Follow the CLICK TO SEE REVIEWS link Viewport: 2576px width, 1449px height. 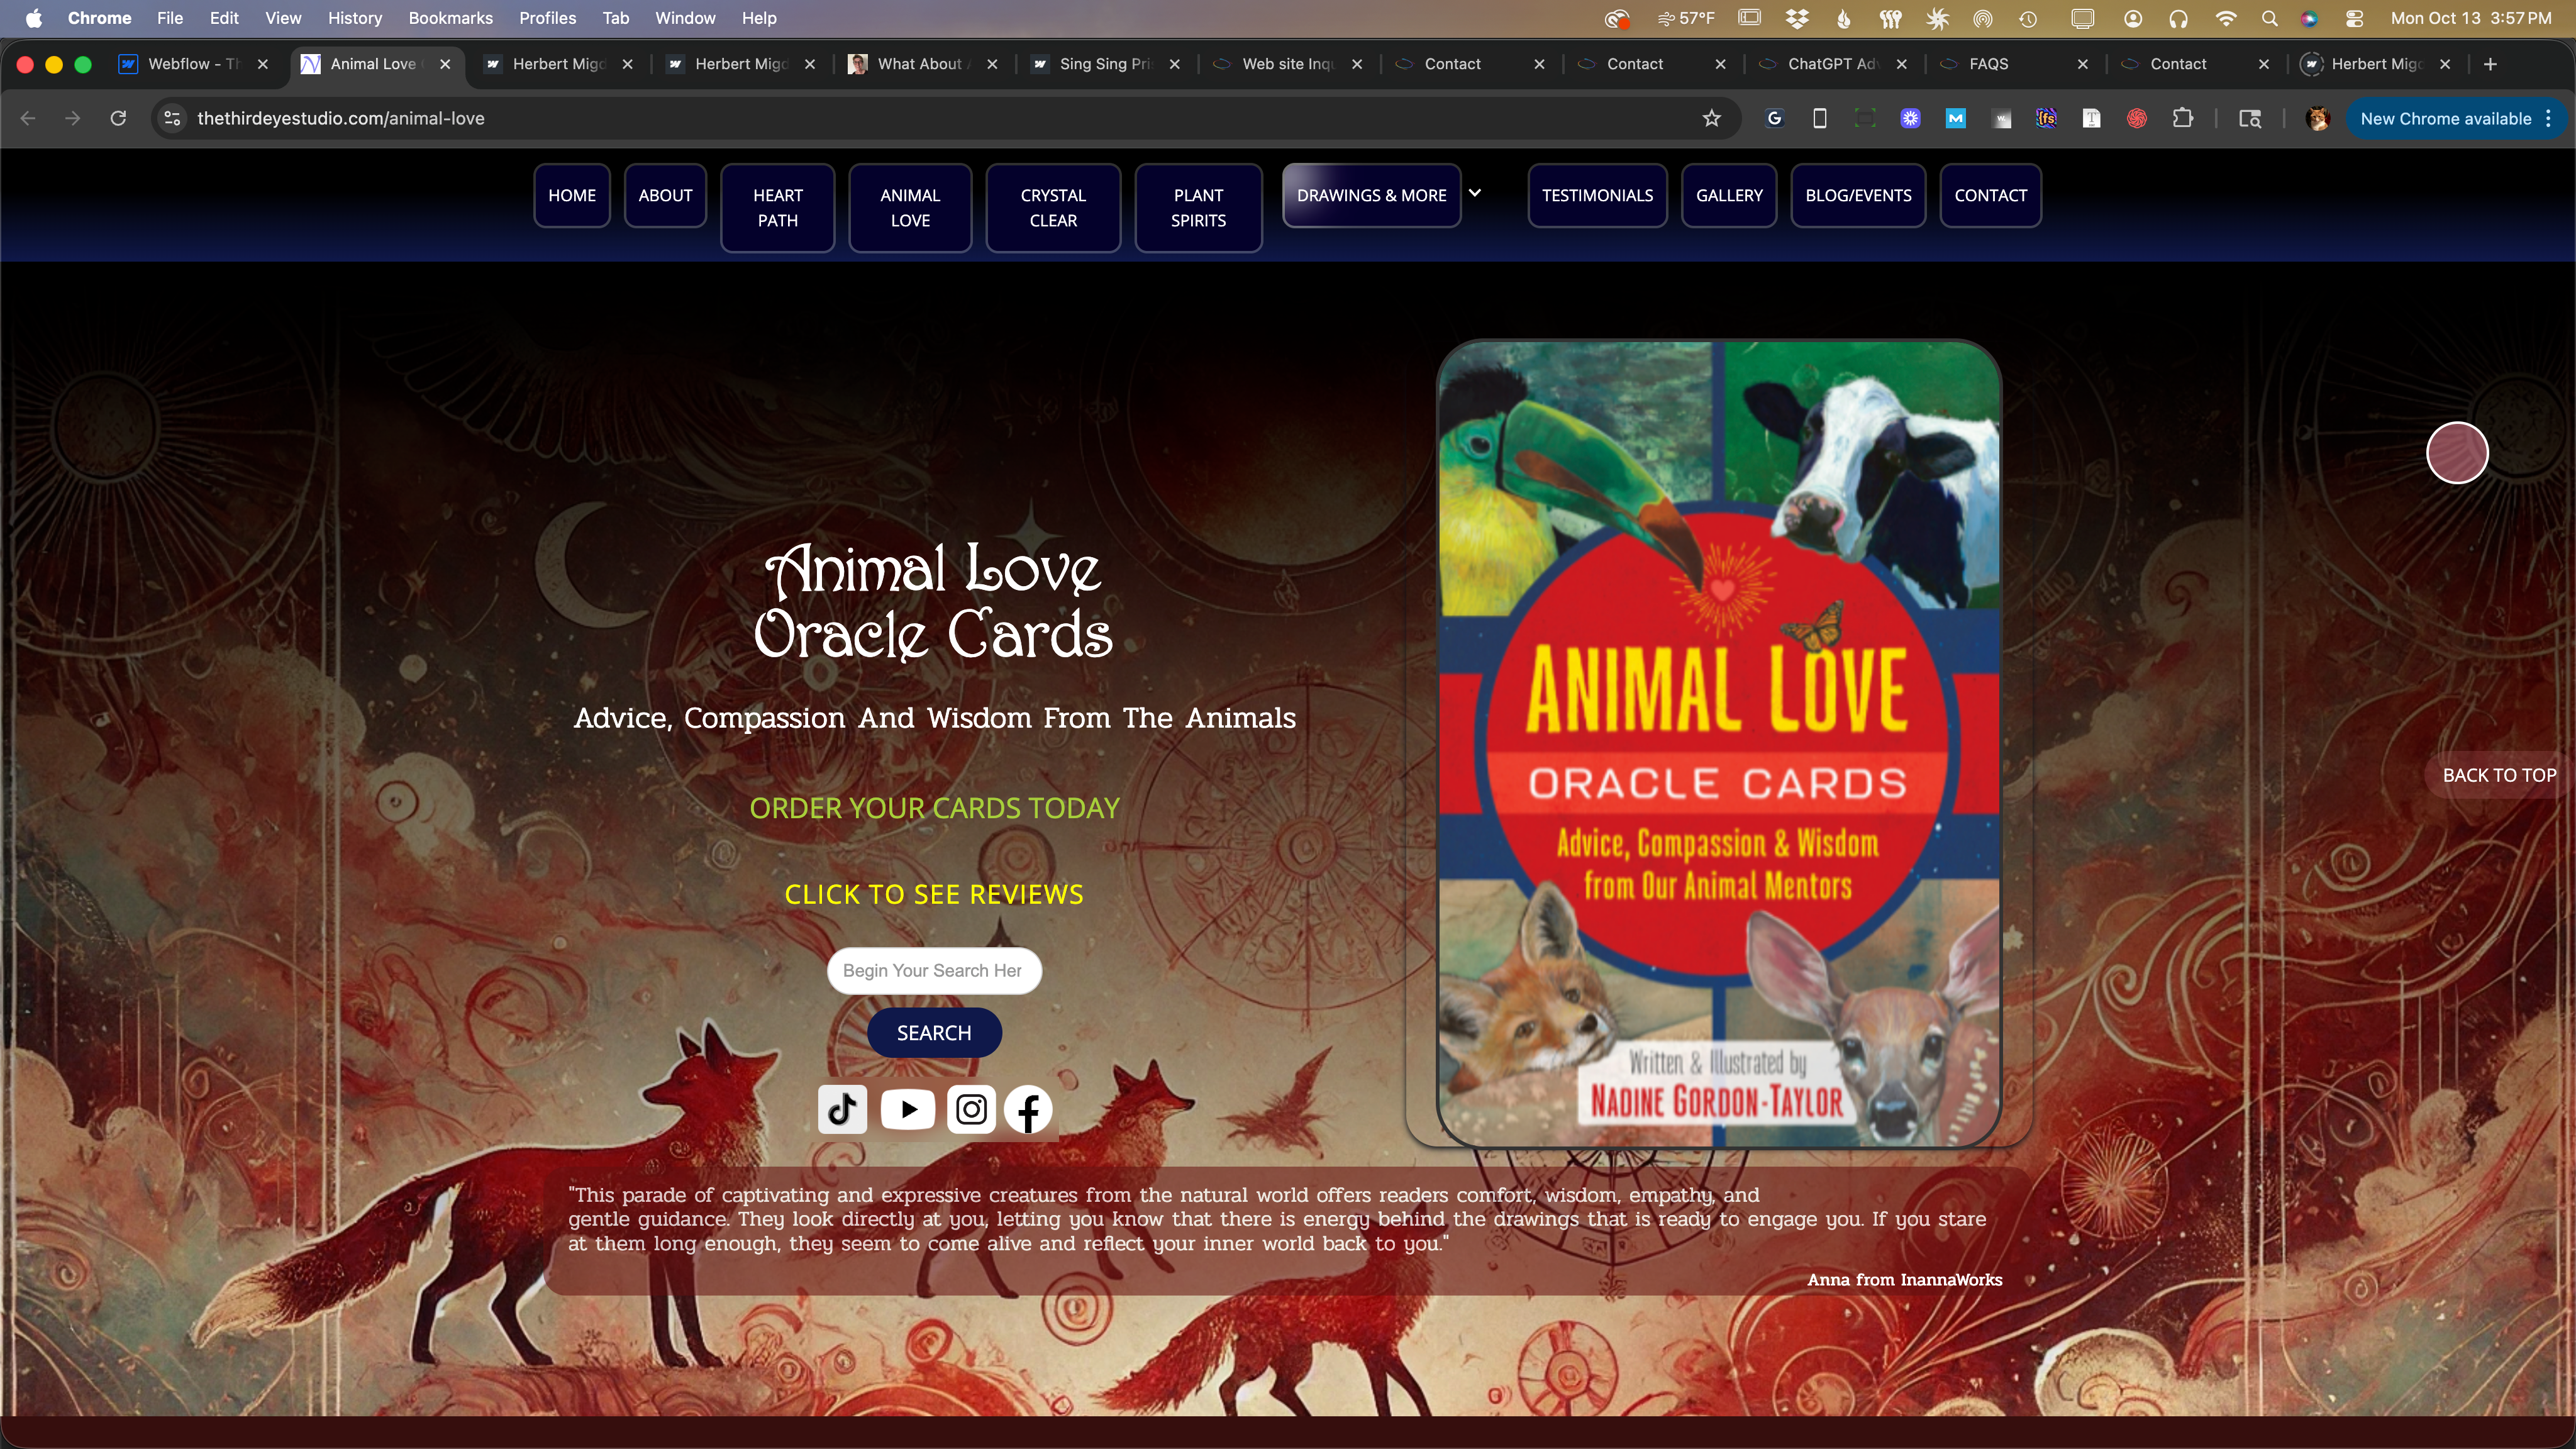[933, 894]
